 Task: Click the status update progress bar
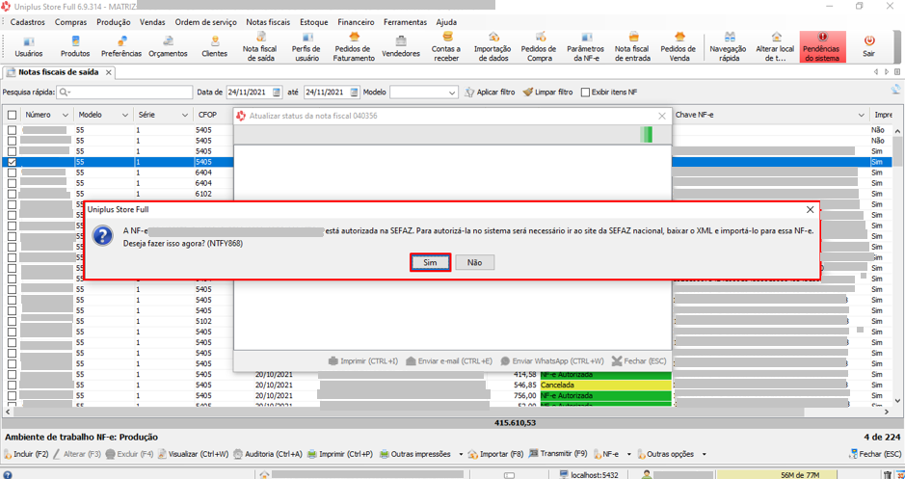coord(453,135)
